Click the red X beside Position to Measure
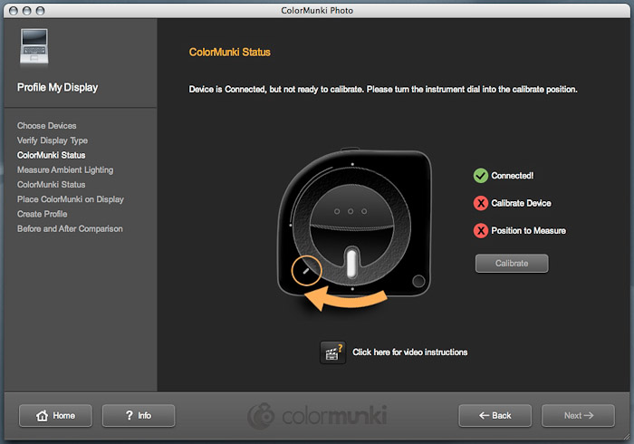The height and width of the screenshot is (444, 634). [x=480, y=230]
